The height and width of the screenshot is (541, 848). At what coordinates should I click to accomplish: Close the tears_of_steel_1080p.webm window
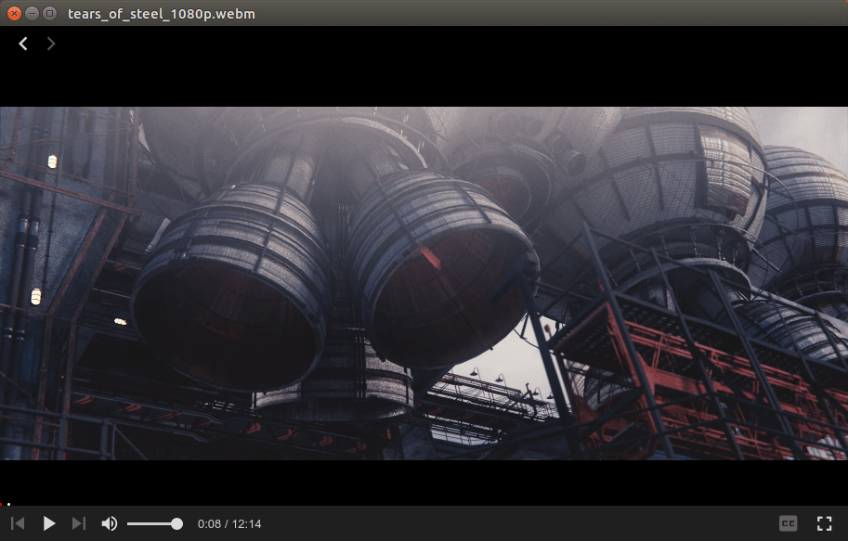14,13
